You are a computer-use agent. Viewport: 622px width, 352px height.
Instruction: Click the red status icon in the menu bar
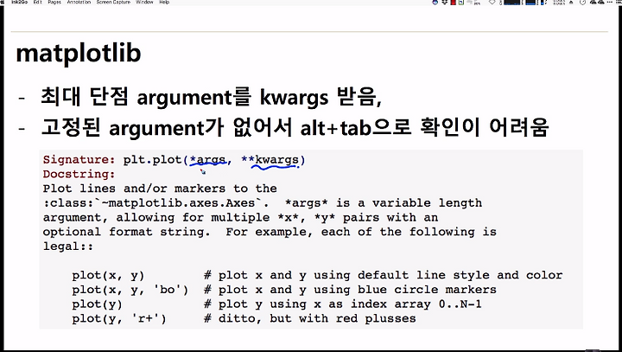453,2
